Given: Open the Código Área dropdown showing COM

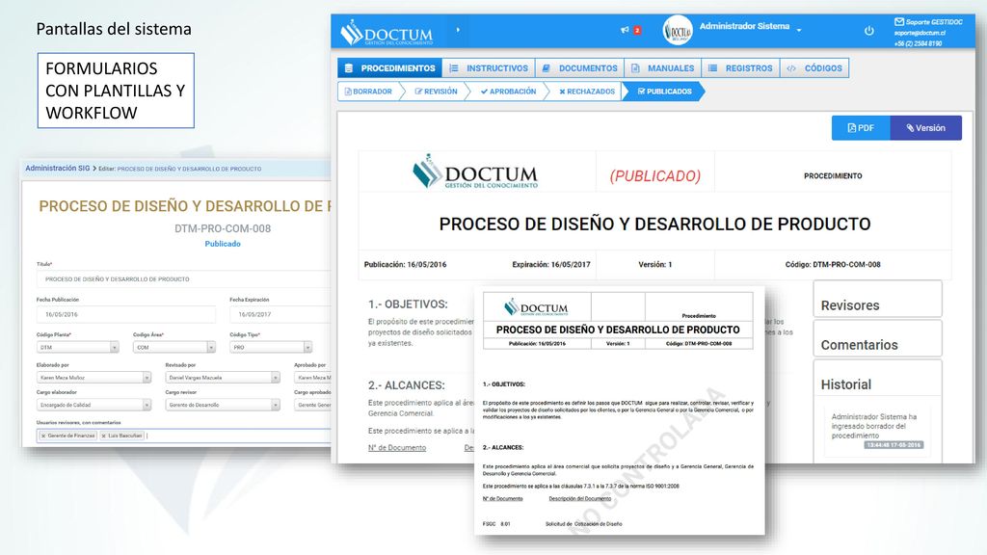Looking at the screenshot, I should click(174, 347).
